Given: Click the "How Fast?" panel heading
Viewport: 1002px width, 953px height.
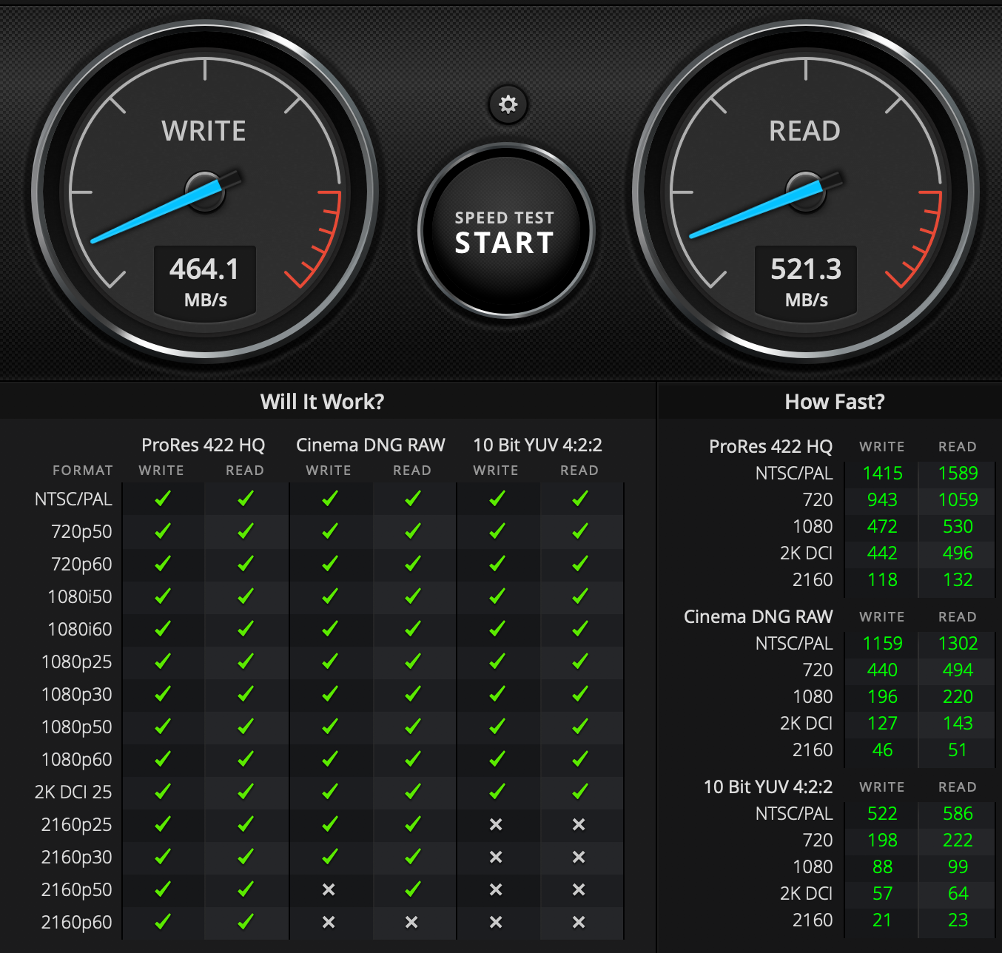Looking at the screenshot, I should (835, 402).
